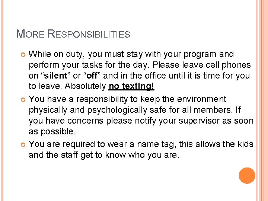Click the peach vertical stripe on left edge
Screen dimensions: 268x201
pos(2,100)
